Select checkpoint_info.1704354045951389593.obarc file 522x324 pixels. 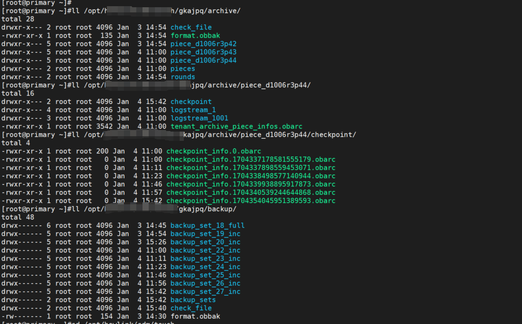coord(251,201)
